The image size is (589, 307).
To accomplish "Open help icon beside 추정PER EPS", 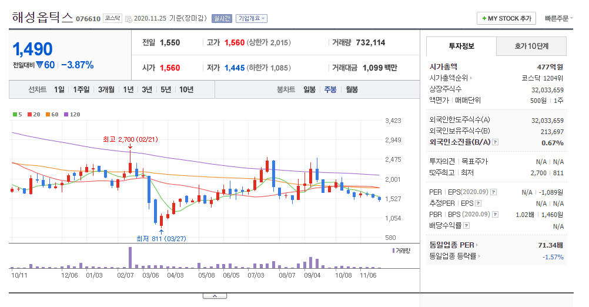I will point(478,203).
